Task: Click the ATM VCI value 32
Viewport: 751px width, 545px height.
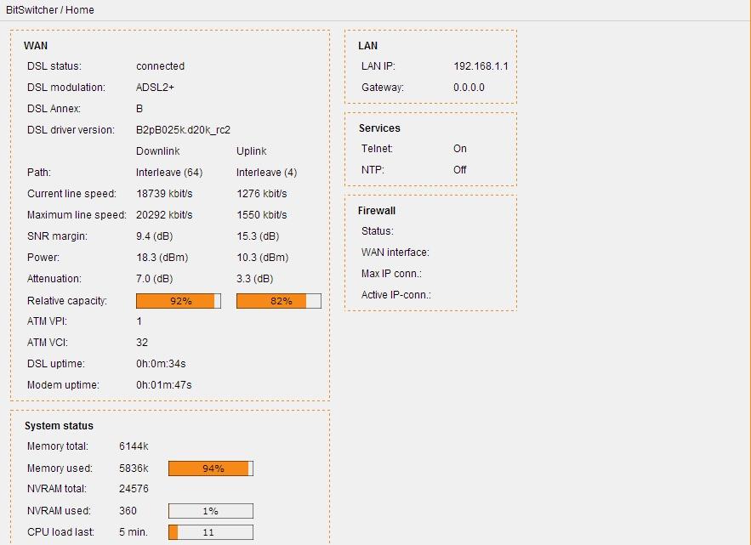Action: 142,343
